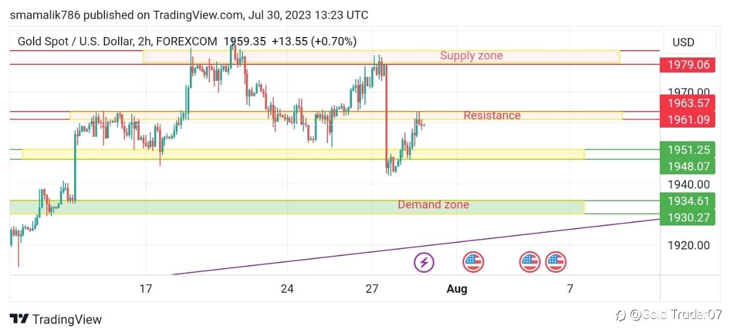This screenshot has height=336, width=730.
Task: Select the 1948.07 green price label
Action: [687, 166]
